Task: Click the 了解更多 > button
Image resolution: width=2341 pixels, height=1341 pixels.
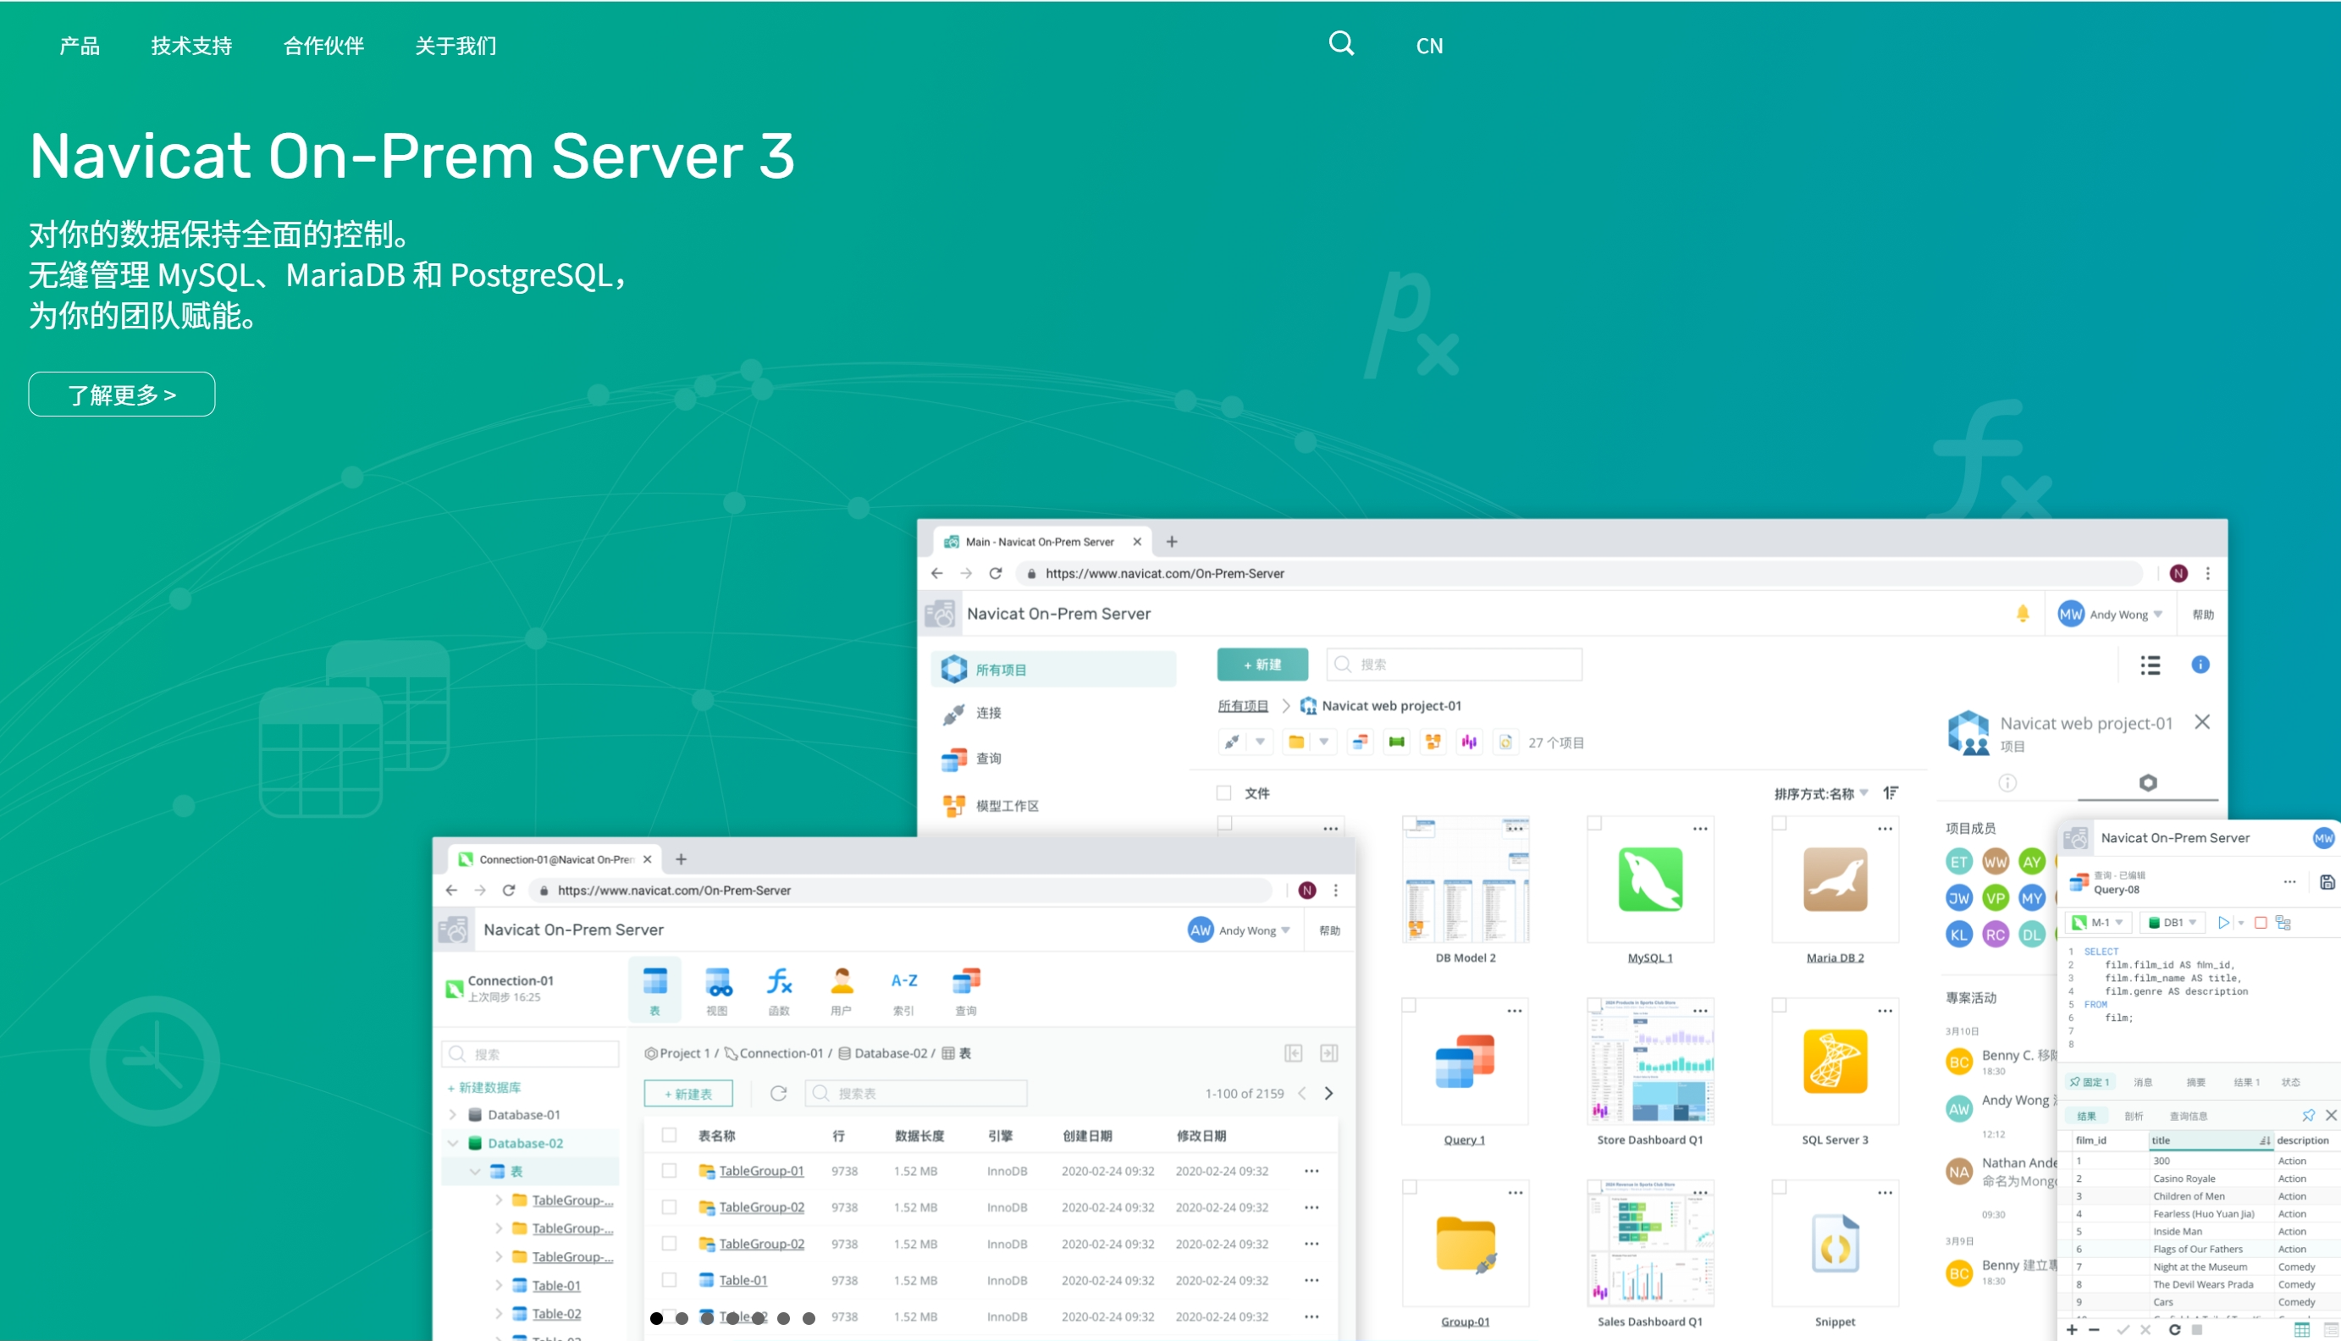Action: (x=122, y=395)
